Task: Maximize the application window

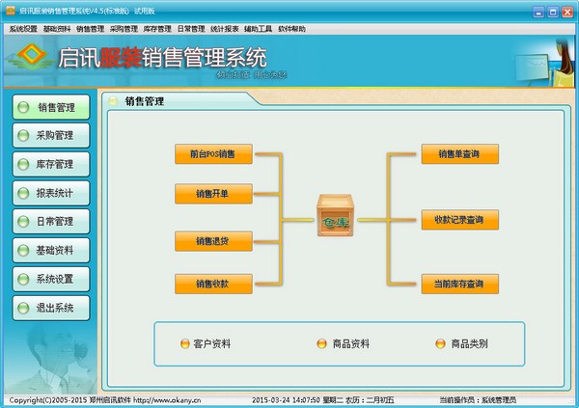Action: (x=553, y=12)
